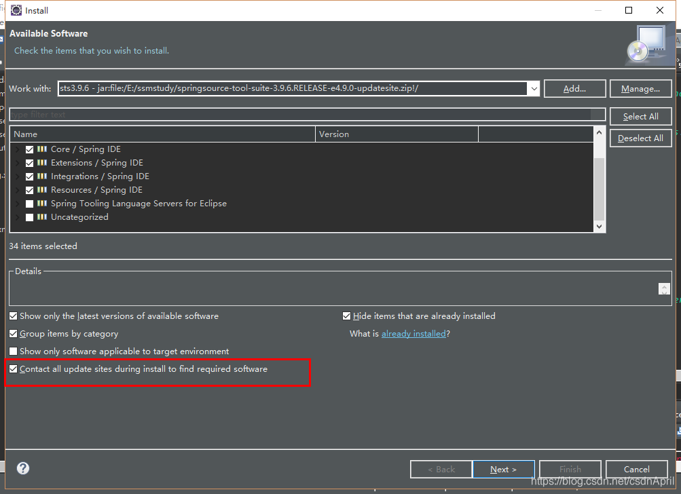This screenshot has width=681, height=494.
Task: Click the software list scrollbar down arrow
Action: click(x=600, y=226)
